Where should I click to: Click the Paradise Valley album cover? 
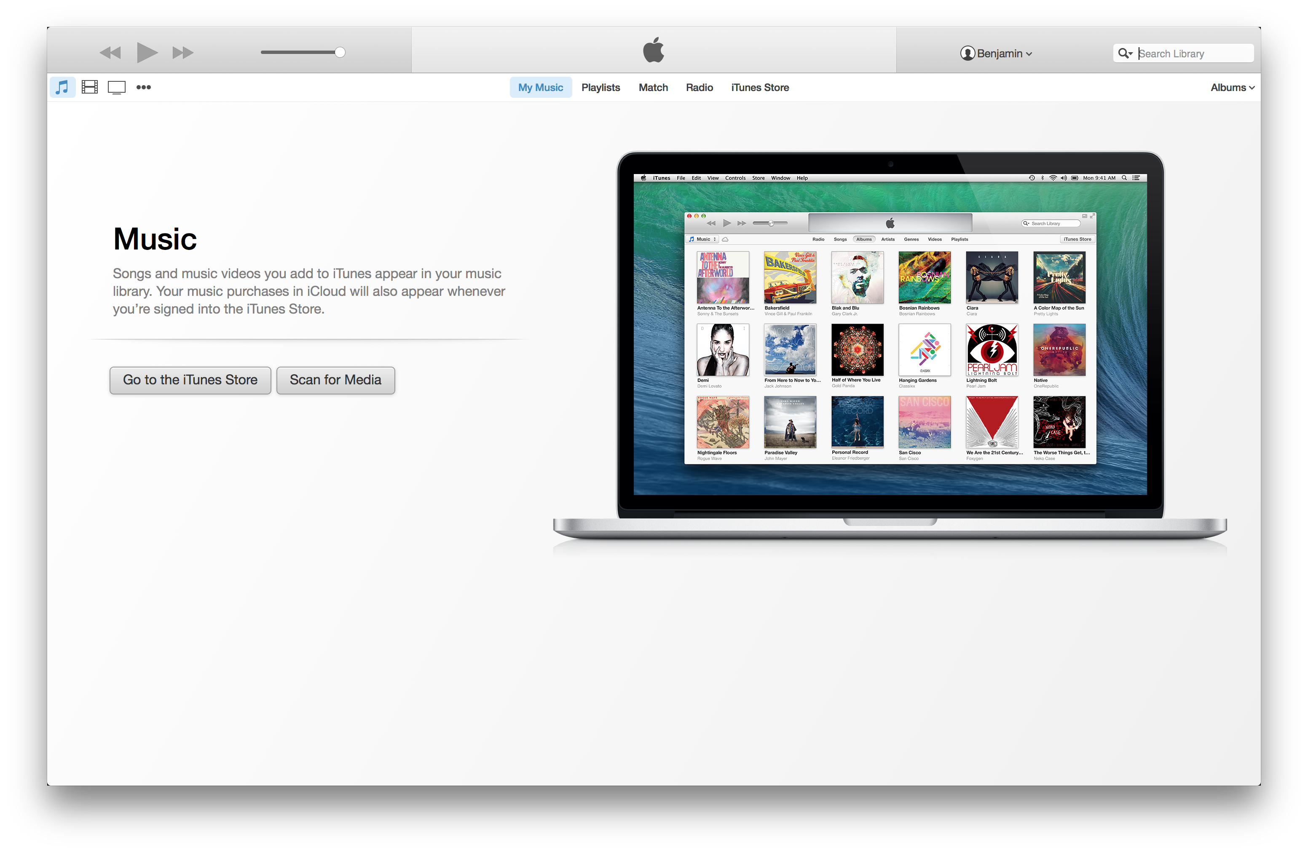(x=790, y=422)
